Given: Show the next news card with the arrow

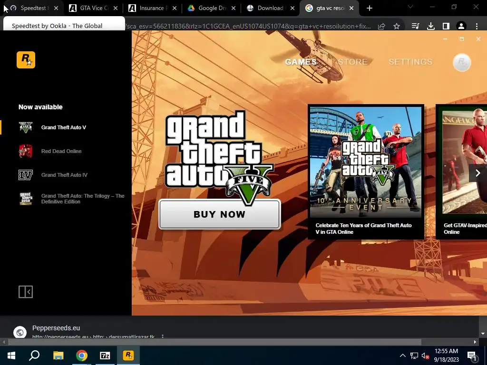Looking at the screenshot, I should click(477, 173).
